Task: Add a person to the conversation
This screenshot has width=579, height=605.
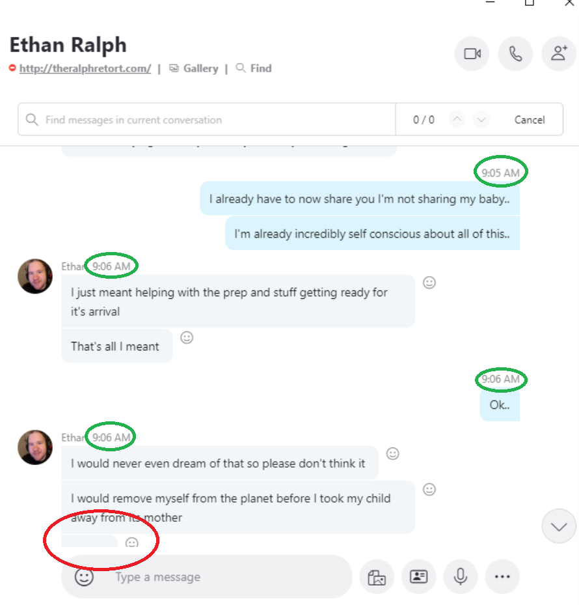Action: pyautogui.click(x=559, y=53)
